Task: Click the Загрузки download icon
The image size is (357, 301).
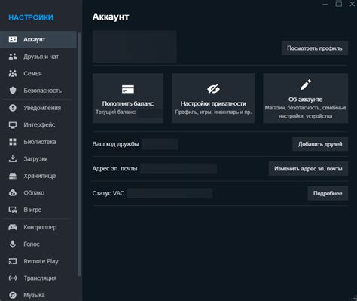Action: pos(13,158)
